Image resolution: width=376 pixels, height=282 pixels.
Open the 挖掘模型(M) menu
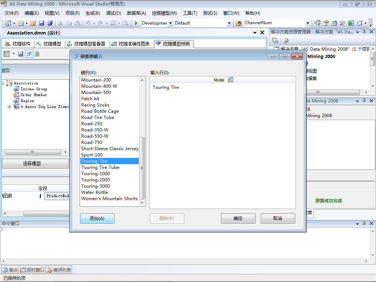click(x=164, y=13)
